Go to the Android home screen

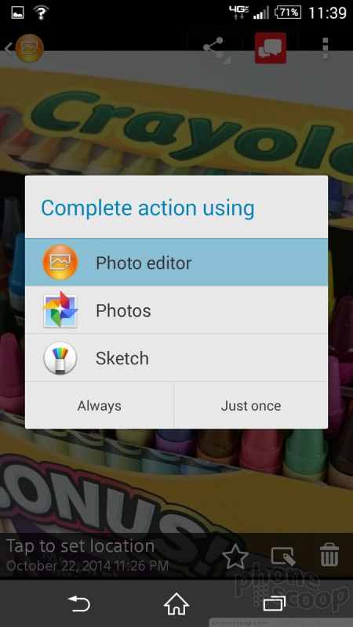point(176,603)
